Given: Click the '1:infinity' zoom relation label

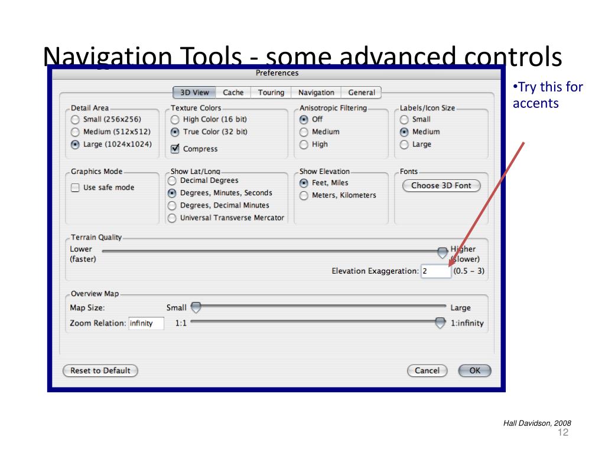Looking at the screenshot, I should pyautogui.click(x=467, y=323).
